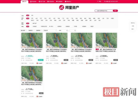
Task: Click 已结束 badge on the ¥2.9686亿 card
Action: point(116,60)
